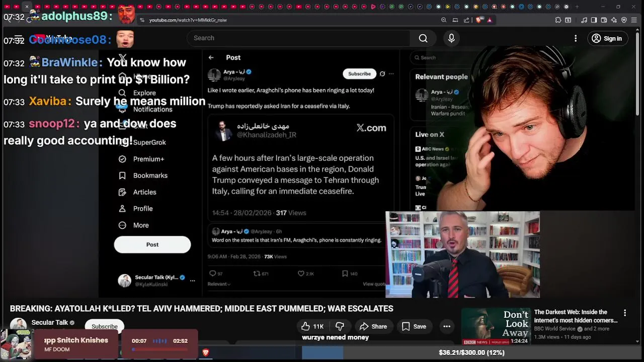Click the 'Snitch Knishes' song title
The width and height of the screenshot is (644, 362).
(76, 340)
